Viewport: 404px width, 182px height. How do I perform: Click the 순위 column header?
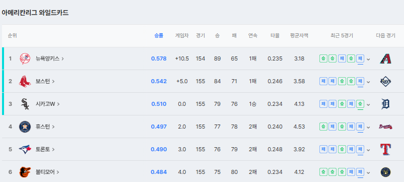pos(13,36)
